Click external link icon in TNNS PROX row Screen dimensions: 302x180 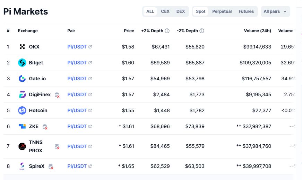point(90,146)
